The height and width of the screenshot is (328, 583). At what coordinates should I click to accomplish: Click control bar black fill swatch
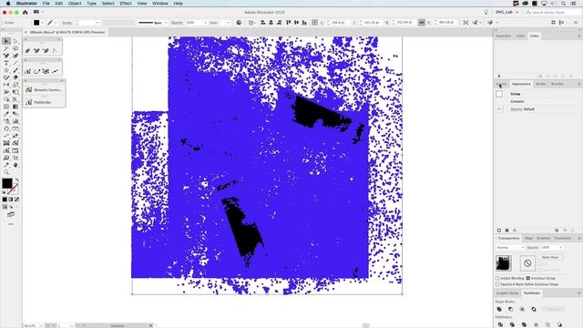pyautogui.click(x=36, y=23)
